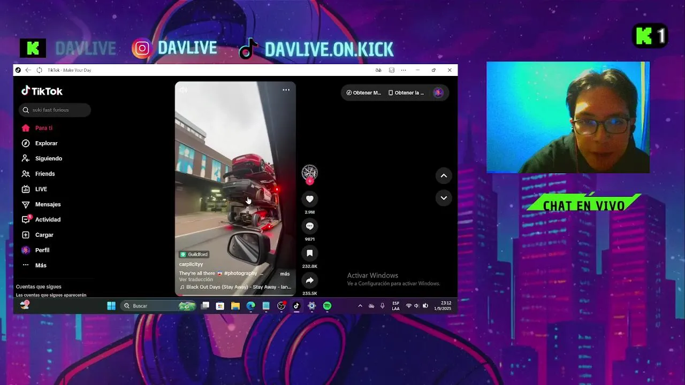The height and width of the screenshot is (385, 685).
Task: Open the title bar three-dot menu
Action: 404,70
